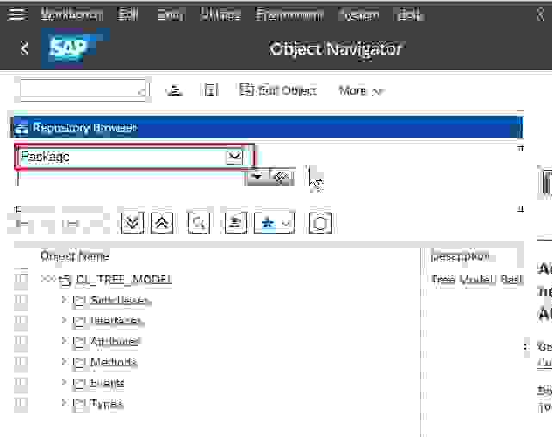Select the Events tree item
The height and width of the screenshot is (437, 552).
[x=107, y=383]
